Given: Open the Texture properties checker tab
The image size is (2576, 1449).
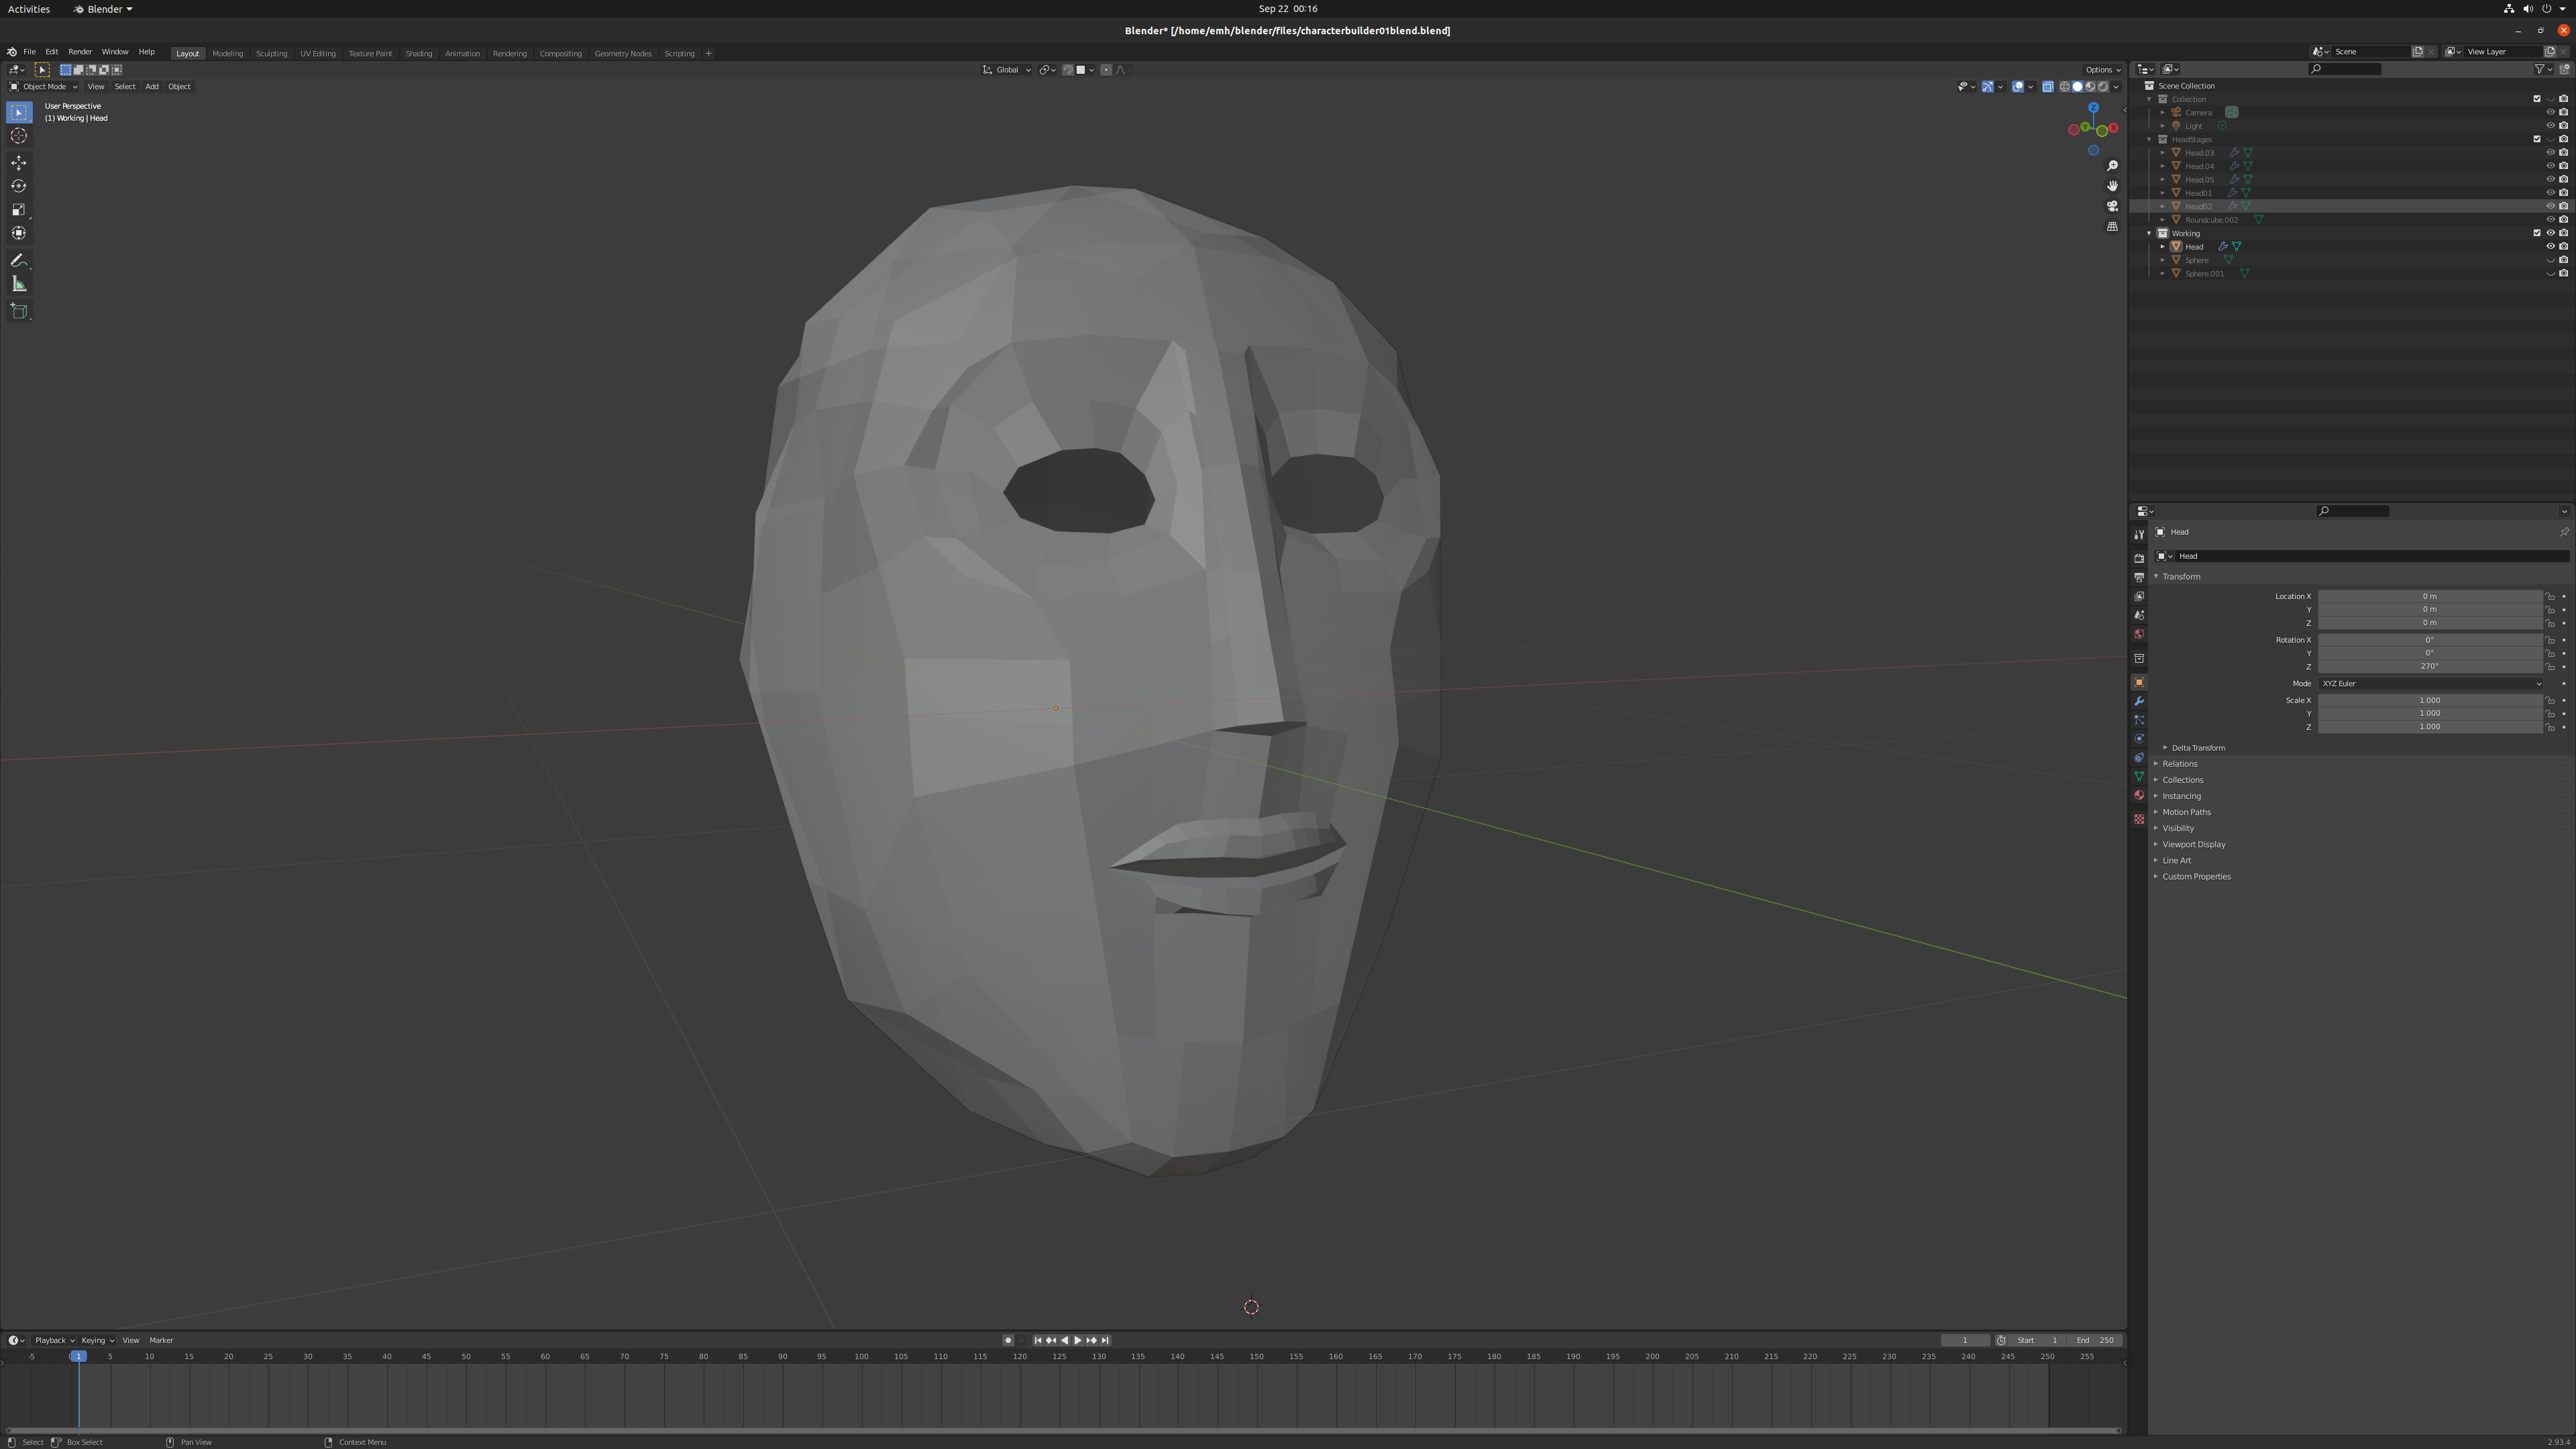Looking at the screenshot, I should click(2138, 819).
